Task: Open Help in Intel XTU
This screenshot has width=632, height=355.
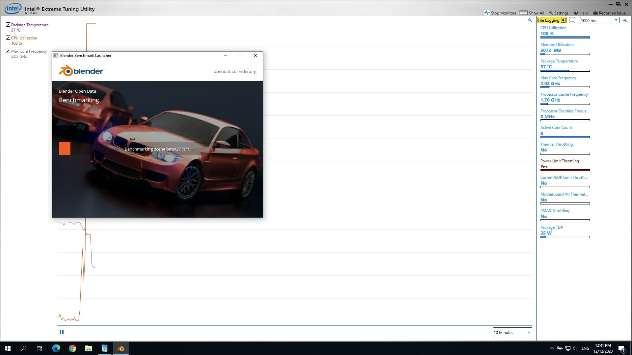Action: tap(581, 13)
